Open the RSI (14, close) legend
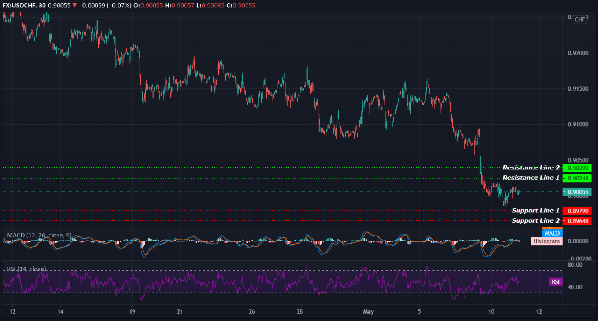 click(27, 269)
